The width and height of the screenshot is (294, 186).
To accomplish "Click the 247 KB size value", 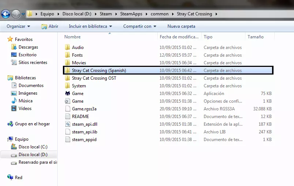I will coord(265,132).
